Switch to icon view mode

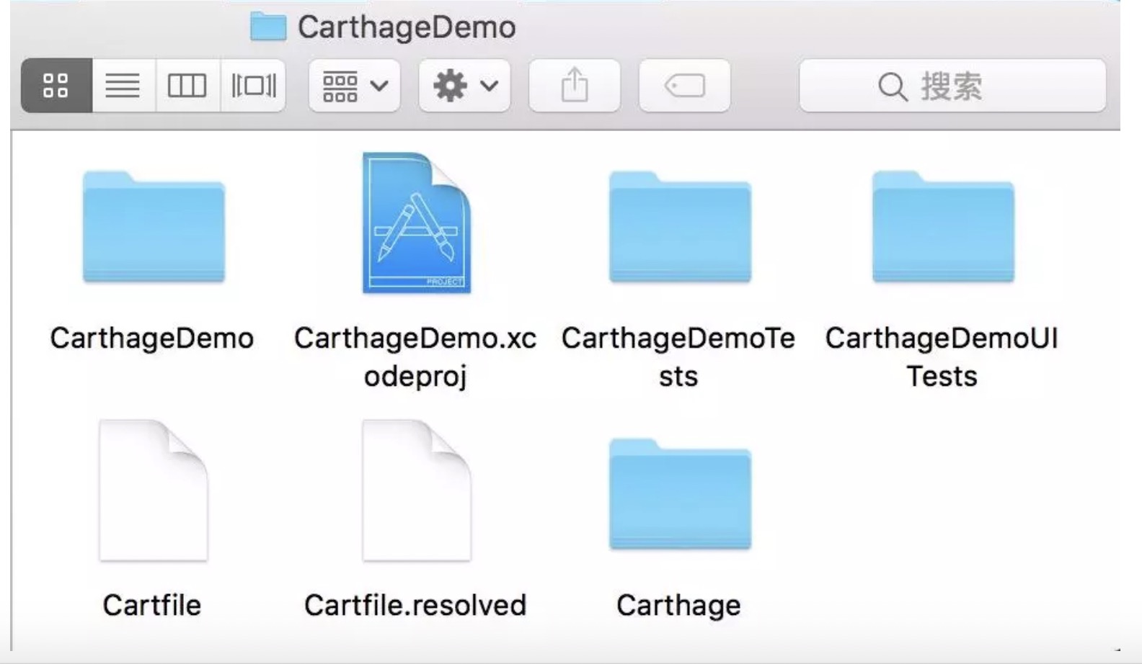(56, 86)
